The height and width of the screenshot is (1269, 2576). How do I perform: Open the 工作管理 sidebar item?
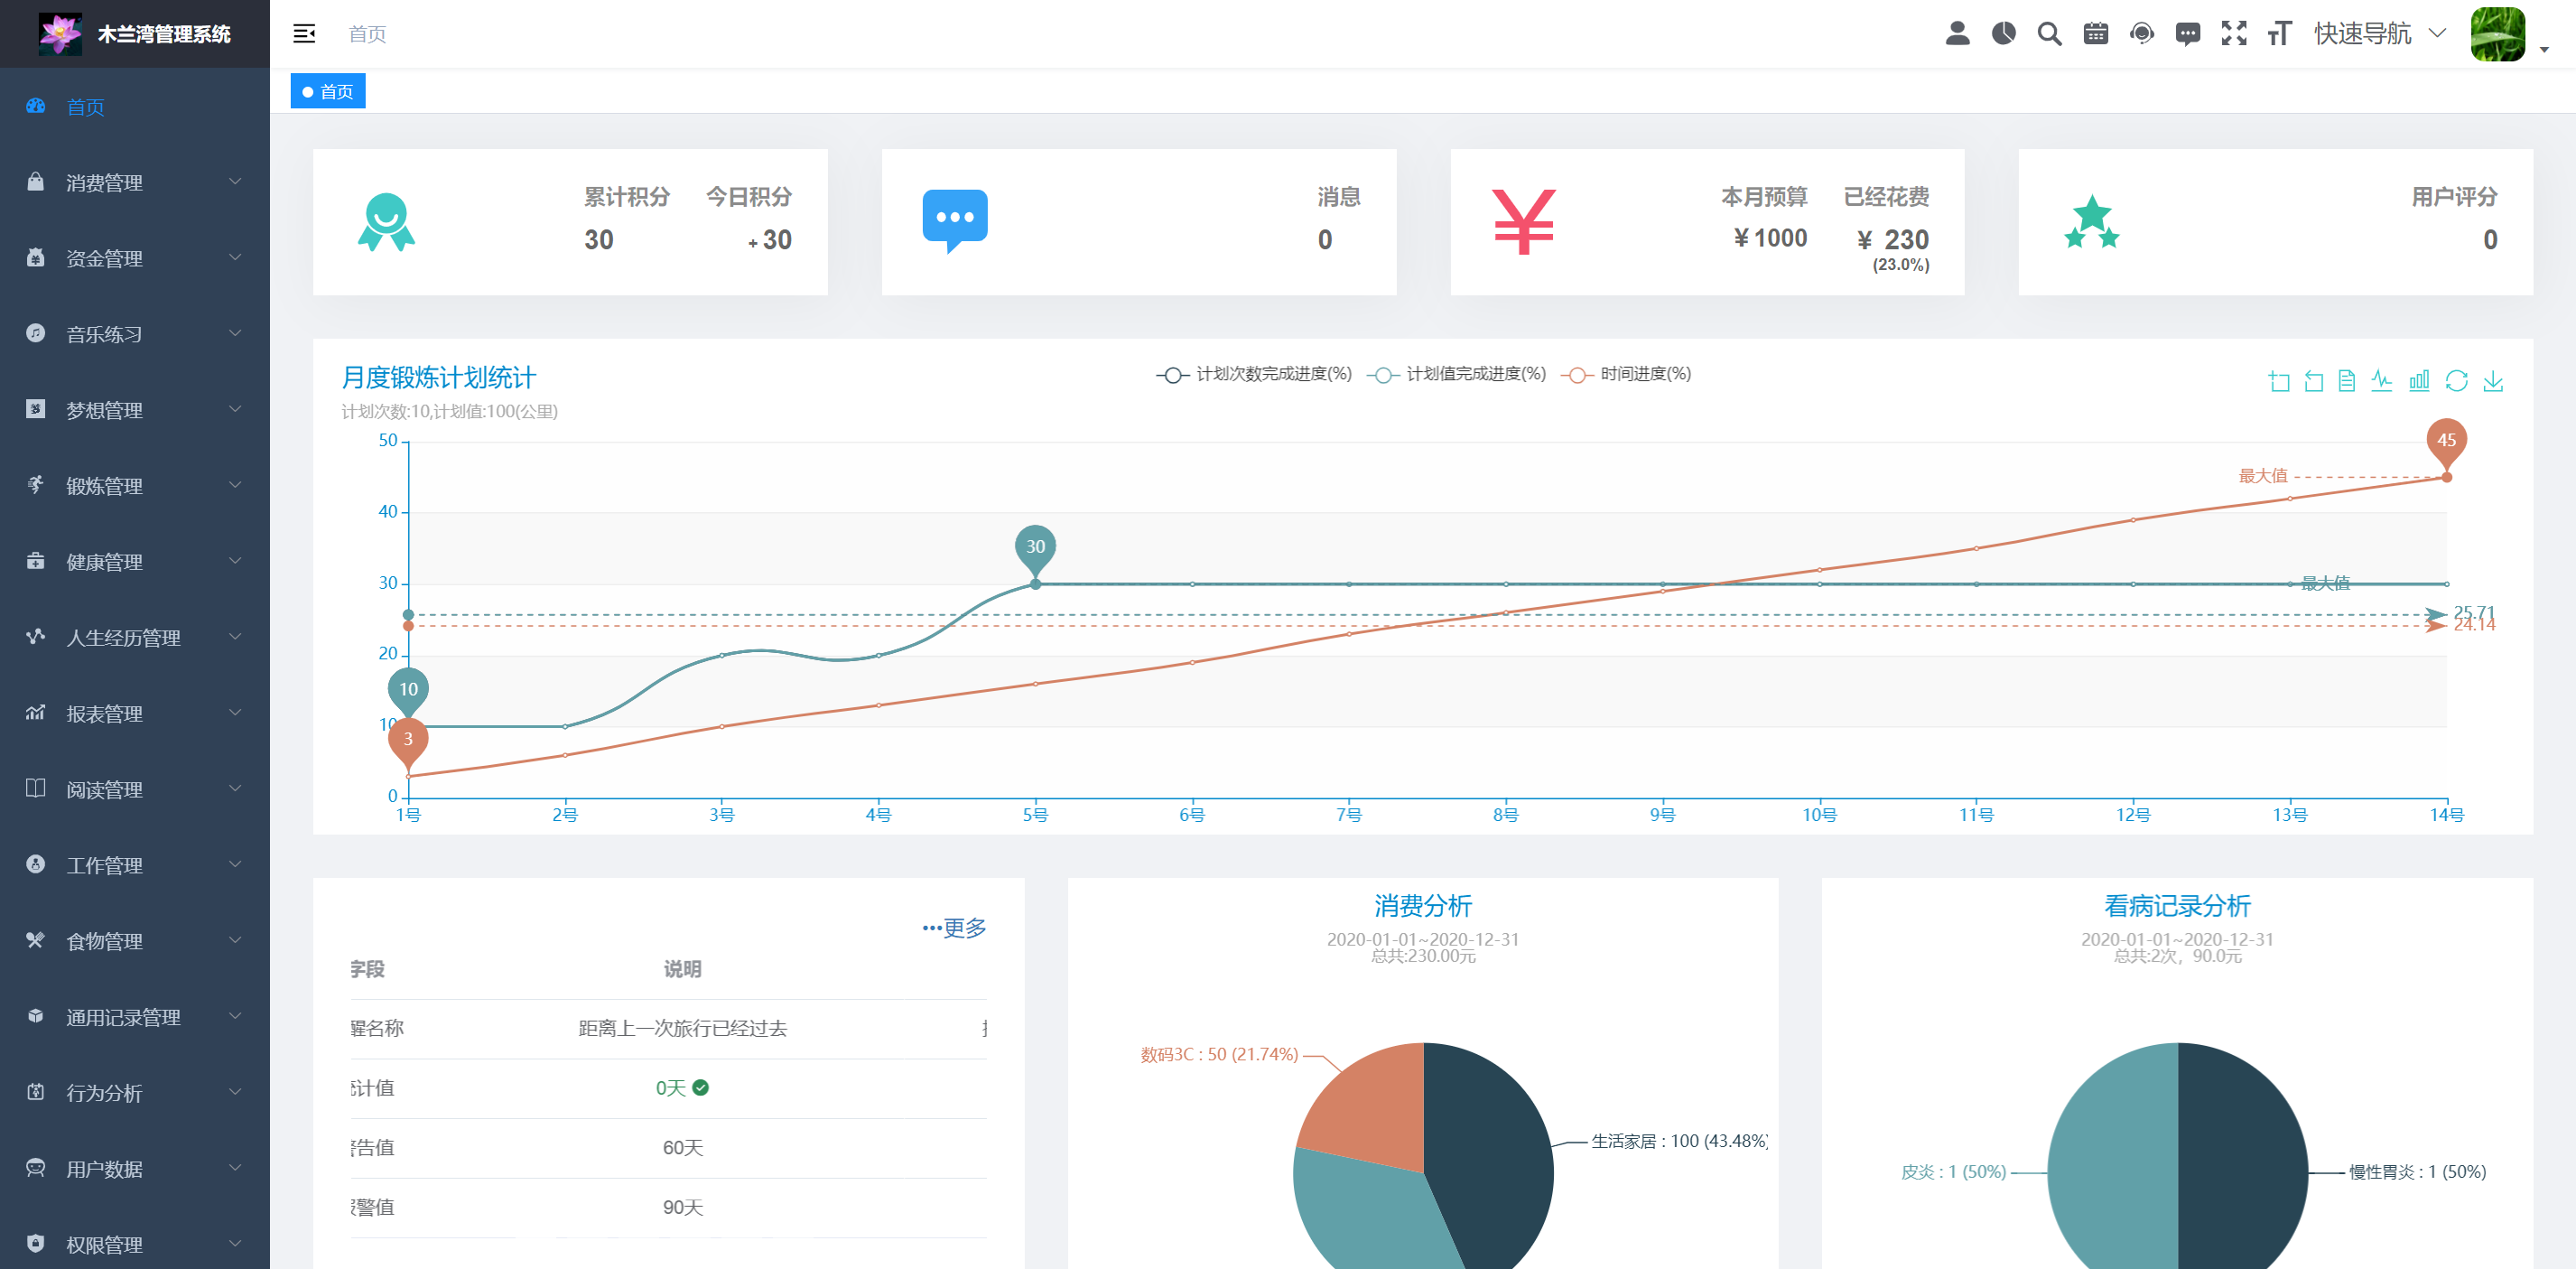click(x=135, y=866)
